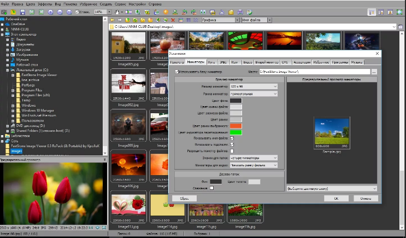
Task: Click the back arrow beside the path bar
Action: [x=113, y=20]
